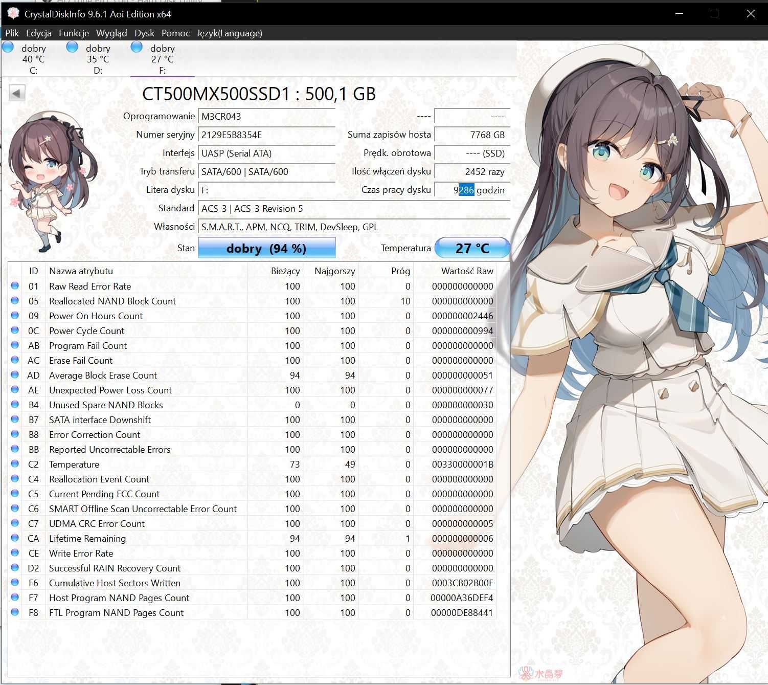Screen dimensions: 768x685
Task: Open the Dysk menu
Action: pyautogui.click(x=144, y=33)
